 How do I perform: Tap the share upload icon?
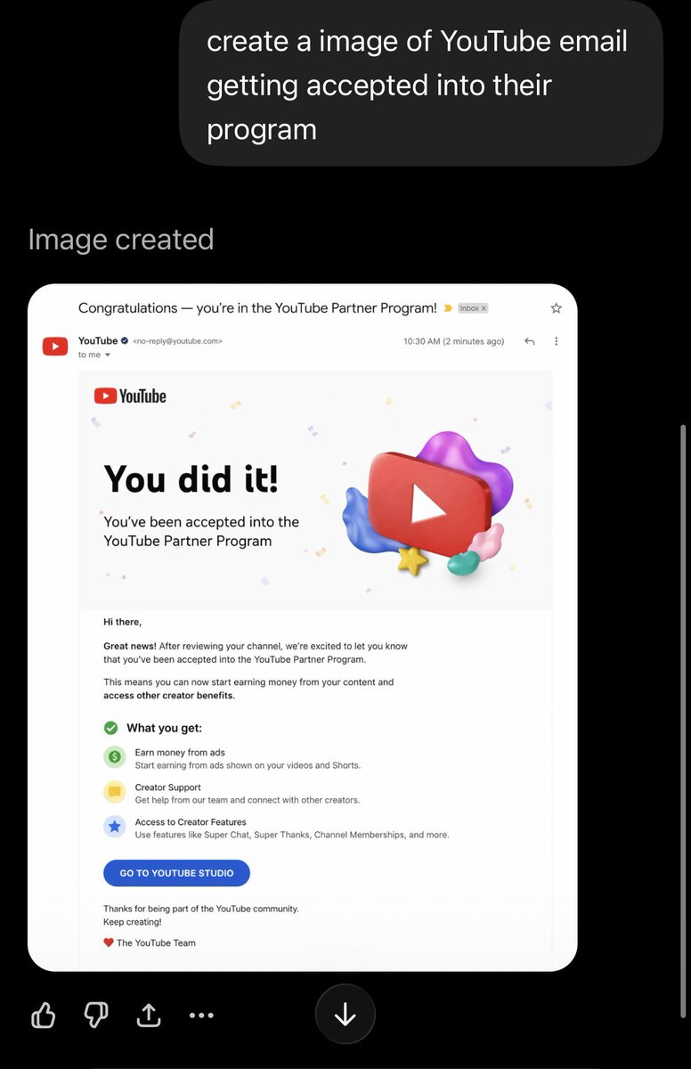coord(148,1015)
